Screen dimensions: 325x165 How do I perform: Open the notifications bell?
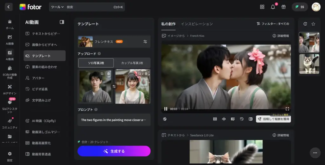pos(273,7)
